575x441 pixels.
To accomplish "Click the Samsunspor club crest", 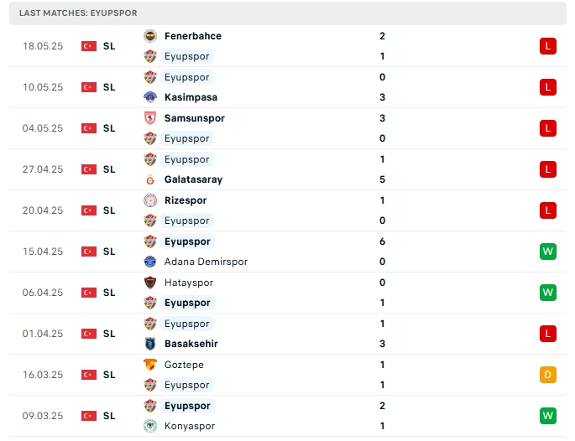I will pos(150,118).
